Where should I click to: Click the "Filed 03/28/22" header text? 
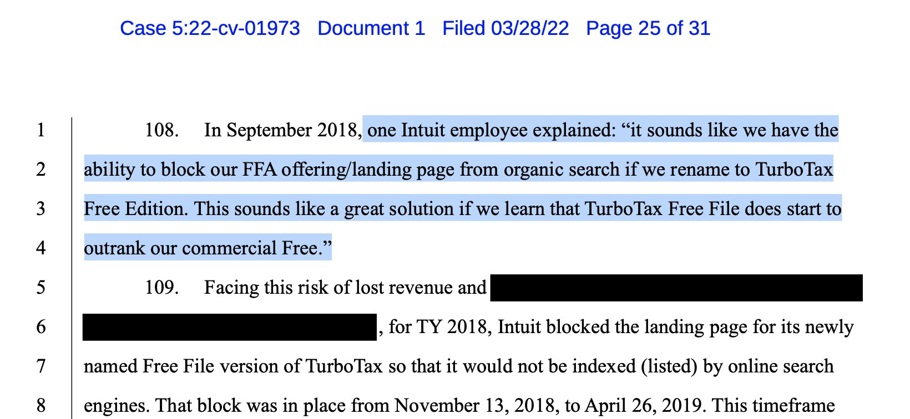pyautogui.click(x=505, y=28)
